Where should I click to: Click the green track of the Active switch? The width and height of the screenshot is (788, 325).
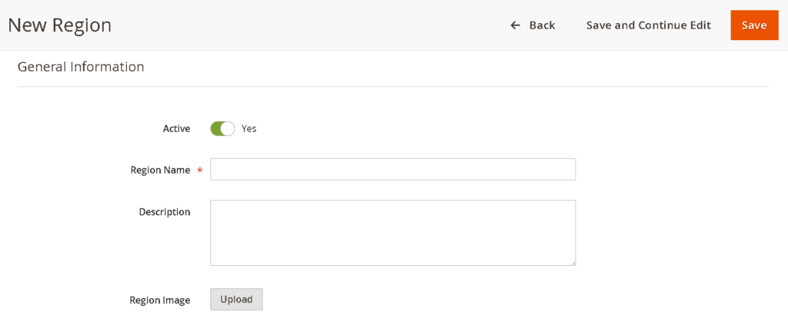(215, 128)
